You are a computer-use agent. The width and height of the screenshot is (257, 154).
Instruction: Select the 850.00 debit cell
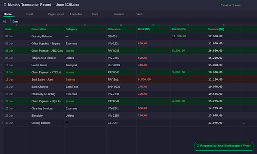153,43
